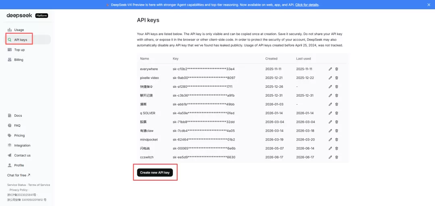Screen dimensions: 435x206
Task: Delete the pixelle video API key
Action: (336, 78)
